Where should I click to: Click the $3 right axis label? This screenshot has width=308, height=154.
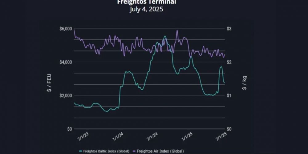pos(229,29)
